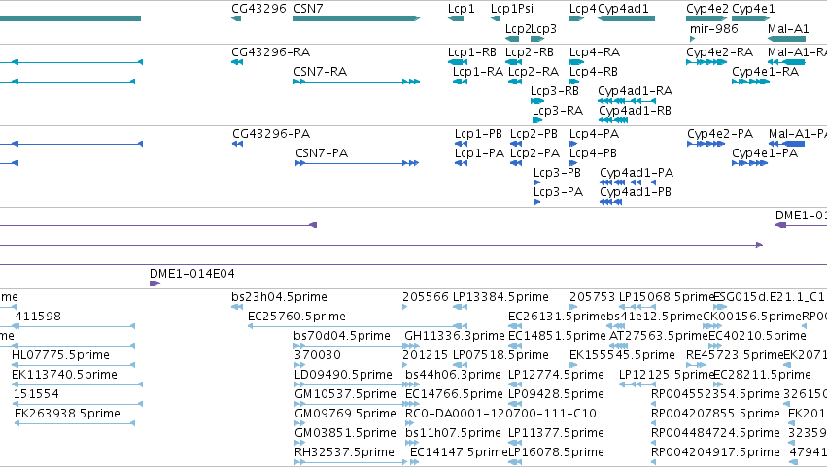Click the CSN7-PA protein label

(322, 153)
